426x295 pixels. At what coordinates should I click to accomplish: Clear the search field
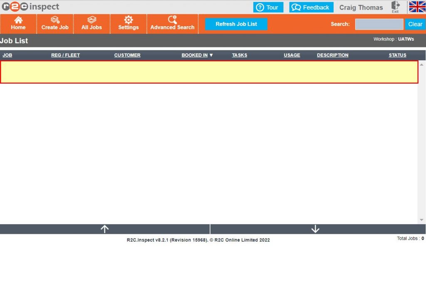pos(415,24)
